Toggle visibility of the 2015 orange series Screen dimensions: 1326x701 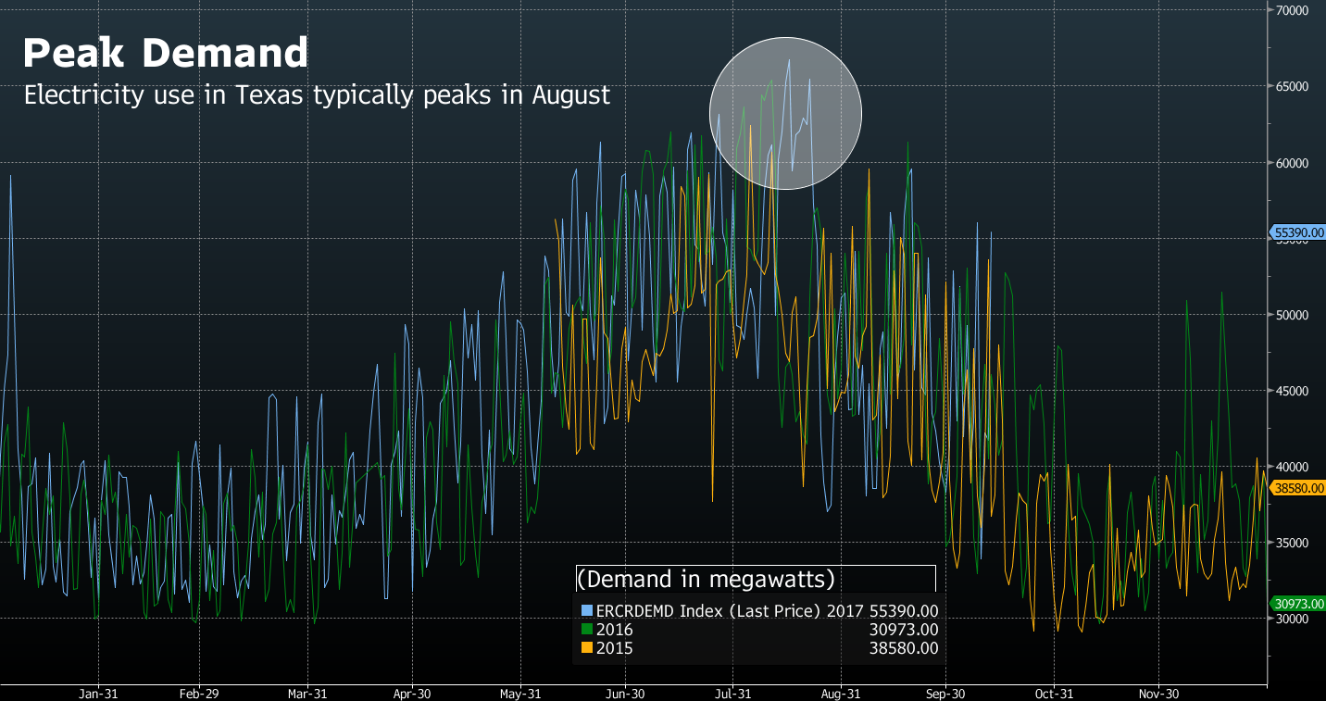coord(614,648)
